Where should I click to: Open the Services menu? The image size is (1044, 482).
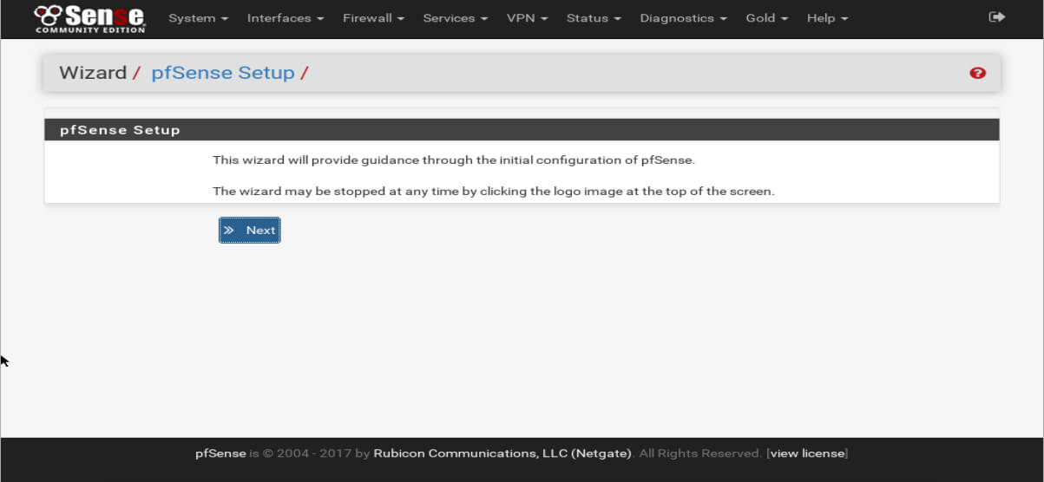(455, 18)
